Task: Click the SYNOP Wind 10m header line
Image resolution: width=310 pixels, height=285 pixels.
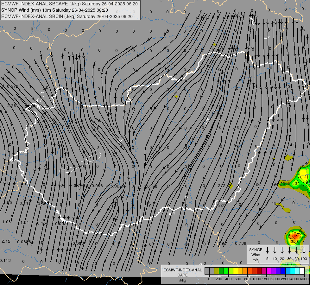Action: click(x=54, y=10)
